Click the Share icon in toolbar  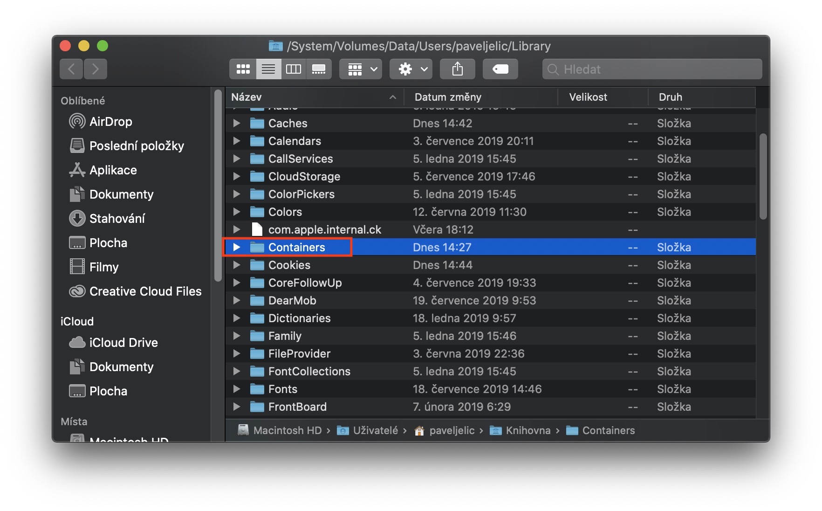tap(458, 69)
